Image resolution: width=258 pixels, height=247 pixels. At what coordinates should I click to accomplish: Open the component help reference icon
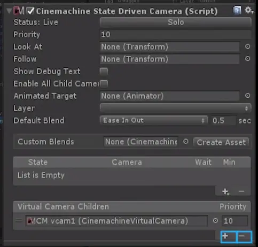(x=237, y=10)
